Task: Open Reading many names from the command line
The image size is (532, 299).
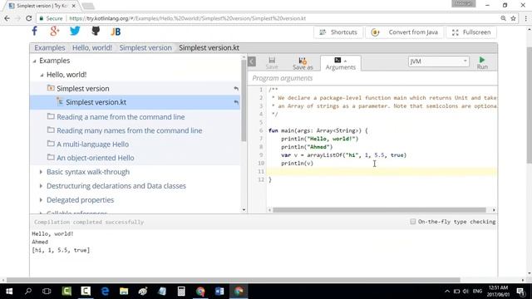Action: pos(130,130)
